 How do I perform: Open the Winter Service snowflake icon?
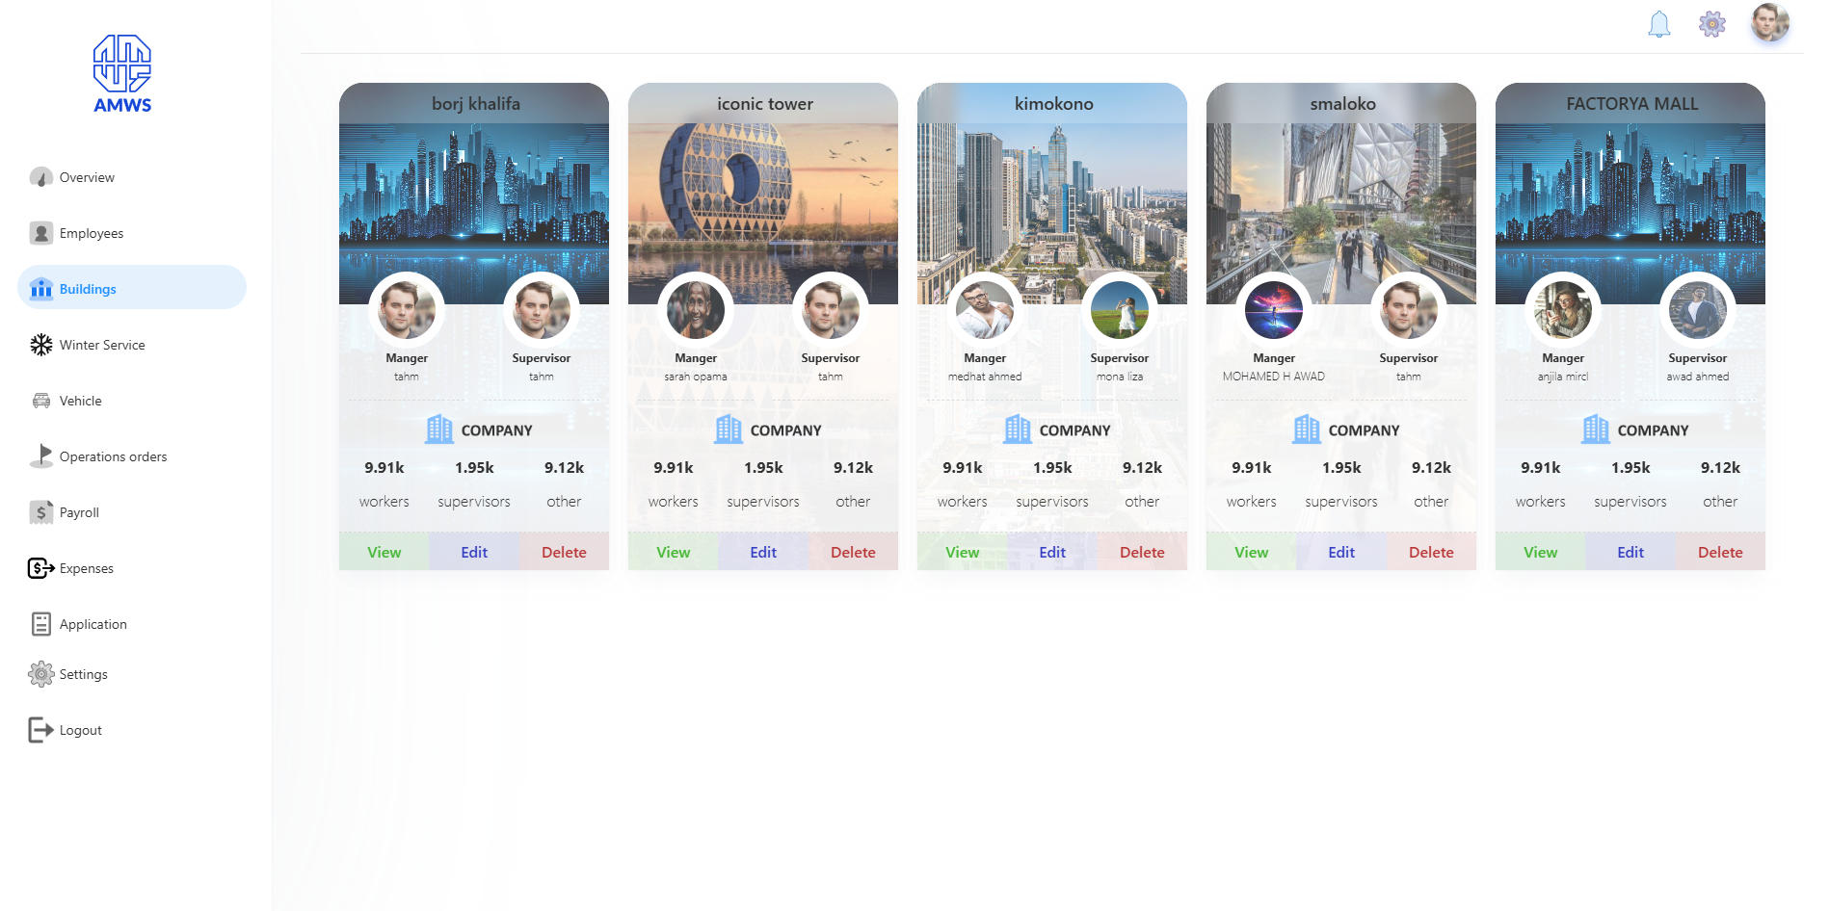tap(41, 345)
